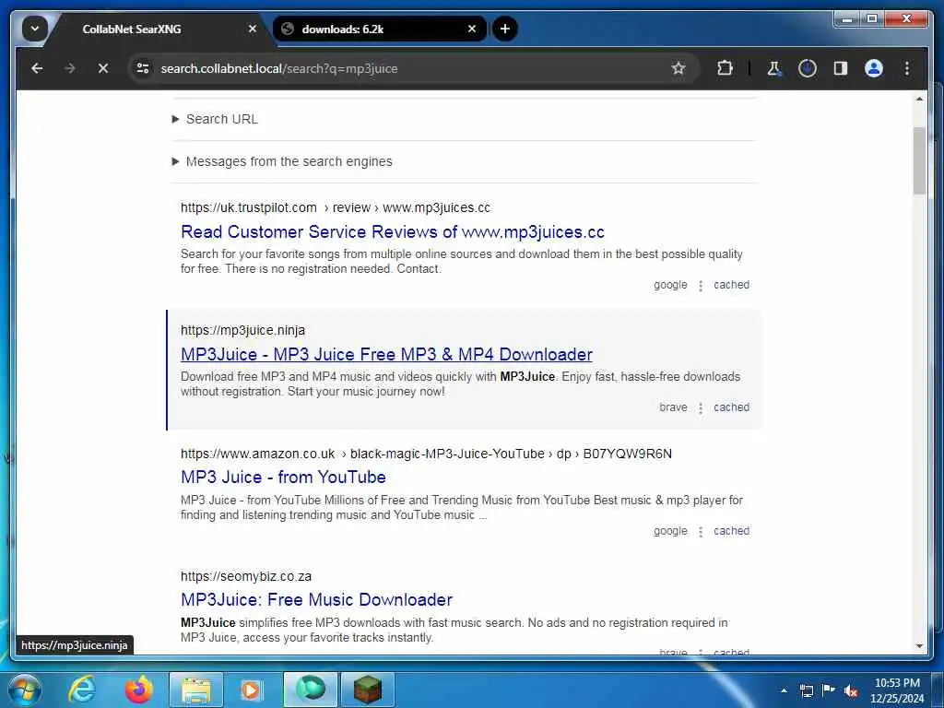Open MP3Juice: Free Music Downloader result
Image resolution: width=944 pixels, height=708 pixels.
pyautogui.click(x=317, y=599)
